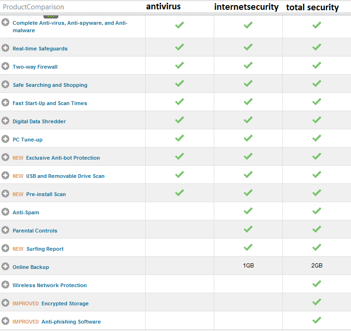Click plus icon beside Encrypted Storage
Viewport: 351px width, 331px height.
click(6, 303)
